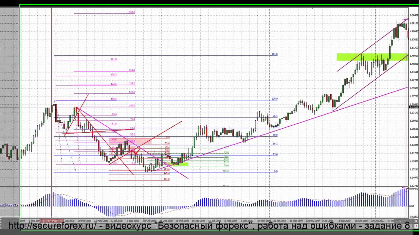This screenshot has height=235, width=419.
Task: Click the red checkmark on the chart
Action: pyautogui.click(x=135, y=152)
